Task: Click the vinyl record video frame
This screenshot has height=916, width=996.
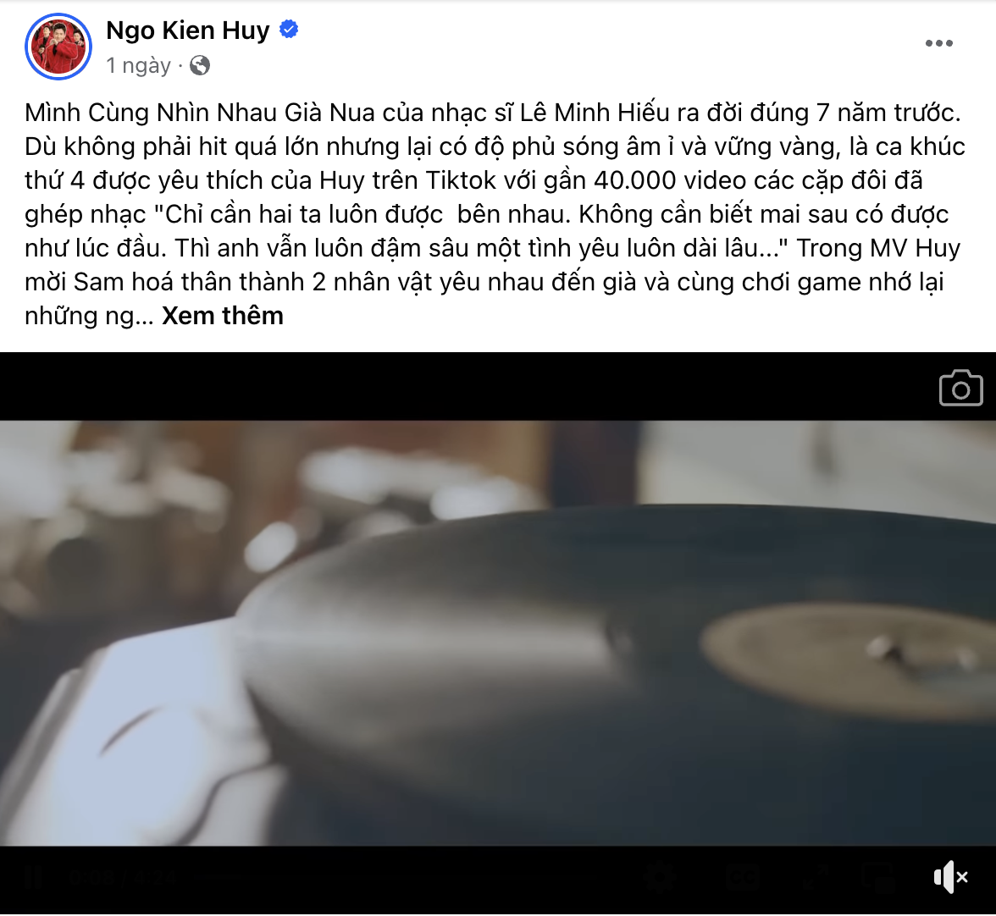Action: click(498, 633)
